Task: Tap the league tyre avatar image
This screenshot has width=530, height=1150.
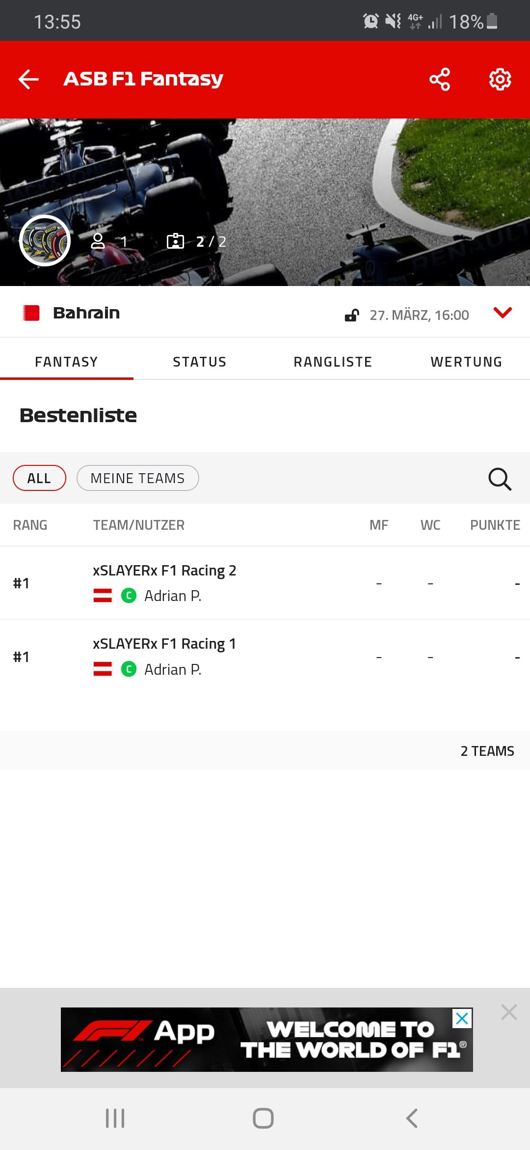Action: tap(45, 240)
